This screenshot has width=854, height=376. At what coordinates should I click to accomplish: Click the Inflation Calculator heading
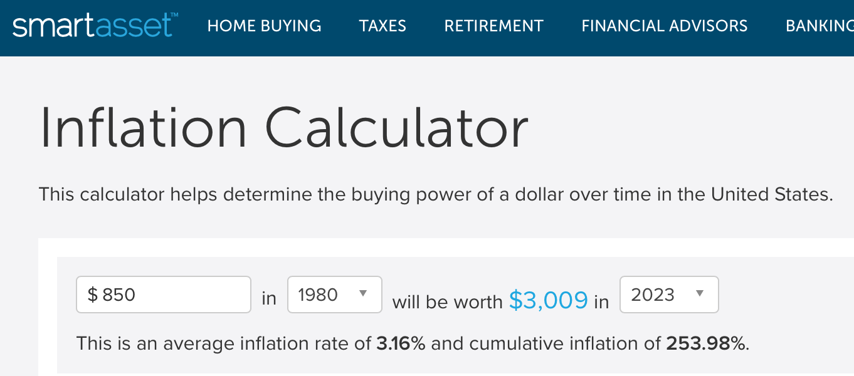[x=284, y=128]
